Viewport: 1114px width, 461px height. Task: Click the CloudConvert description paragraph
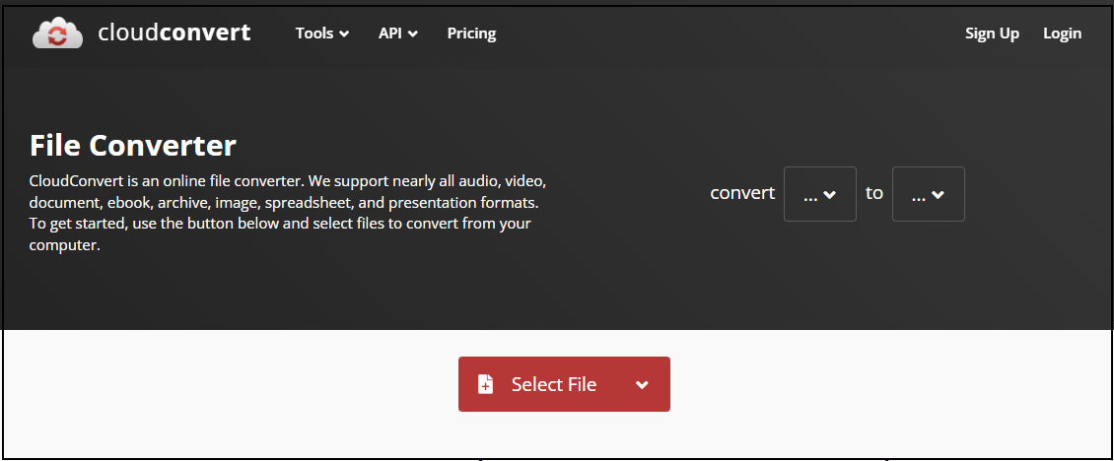pos(288,213)
